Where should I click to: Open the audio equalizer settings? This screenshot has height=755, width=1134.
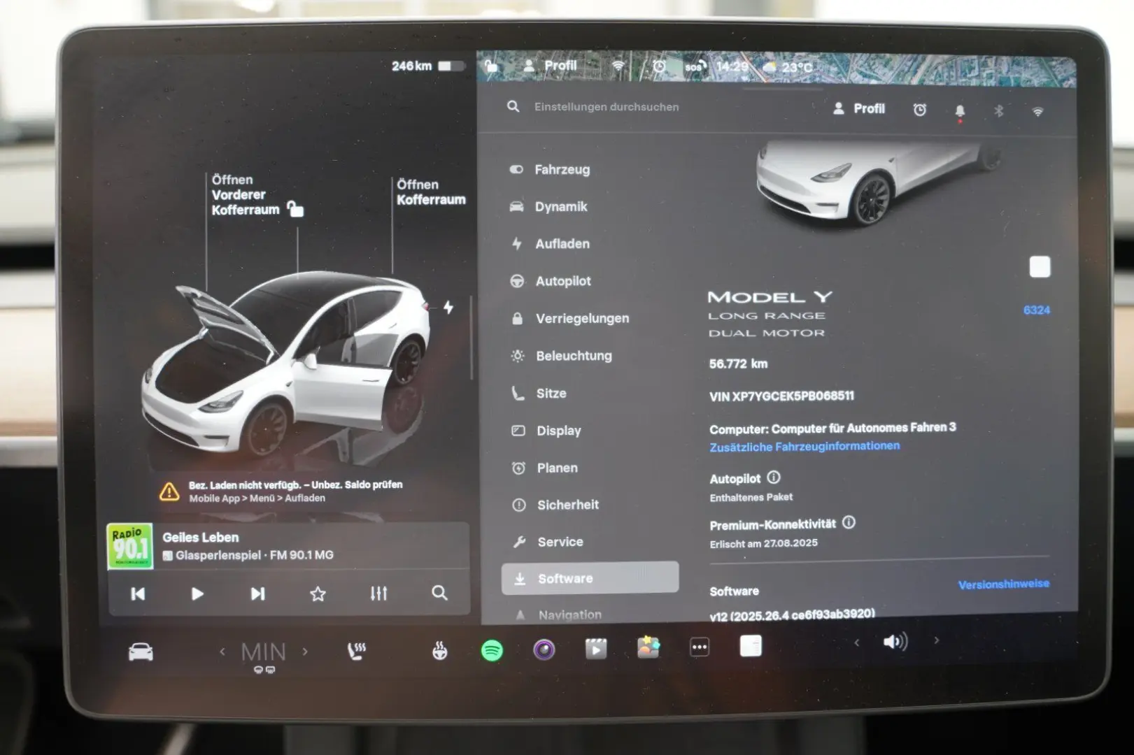[378, 594]
